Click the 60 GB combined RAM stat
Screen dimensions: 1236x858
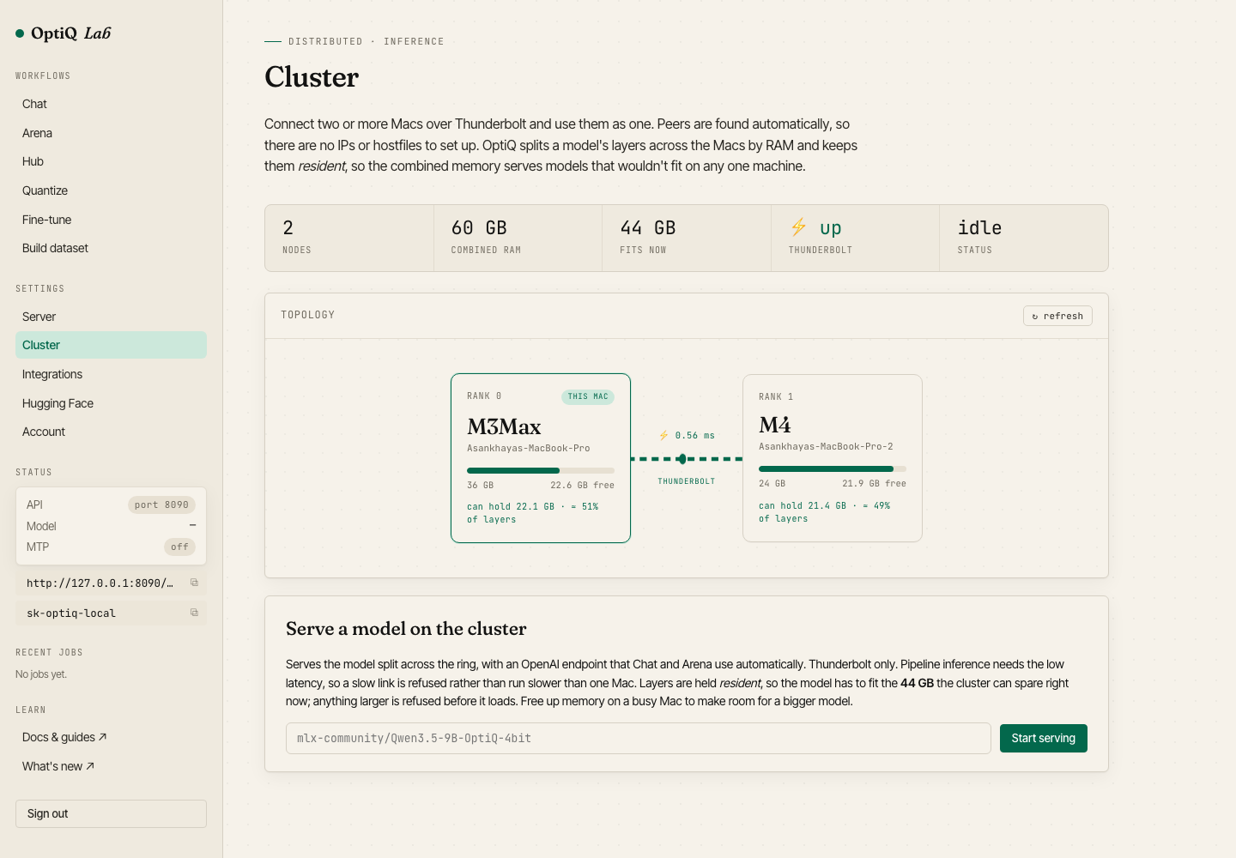click(518, 238)
